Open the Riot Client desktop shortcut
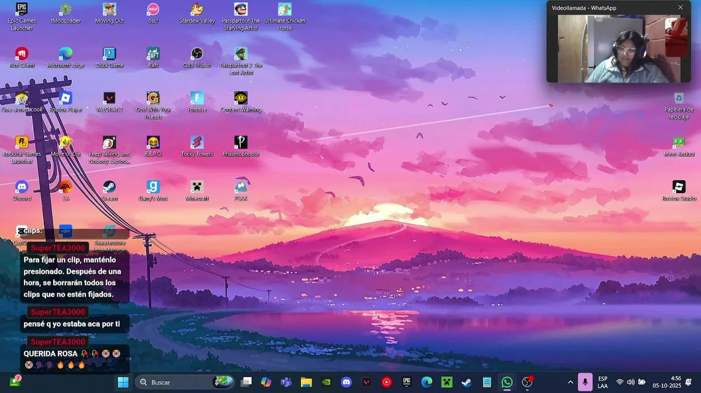The image size is (701, 393). [x=22, y=58]
